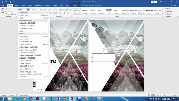Open the File tab
Image resolution: width=179 pixels, height=101 pixels.
3,6
